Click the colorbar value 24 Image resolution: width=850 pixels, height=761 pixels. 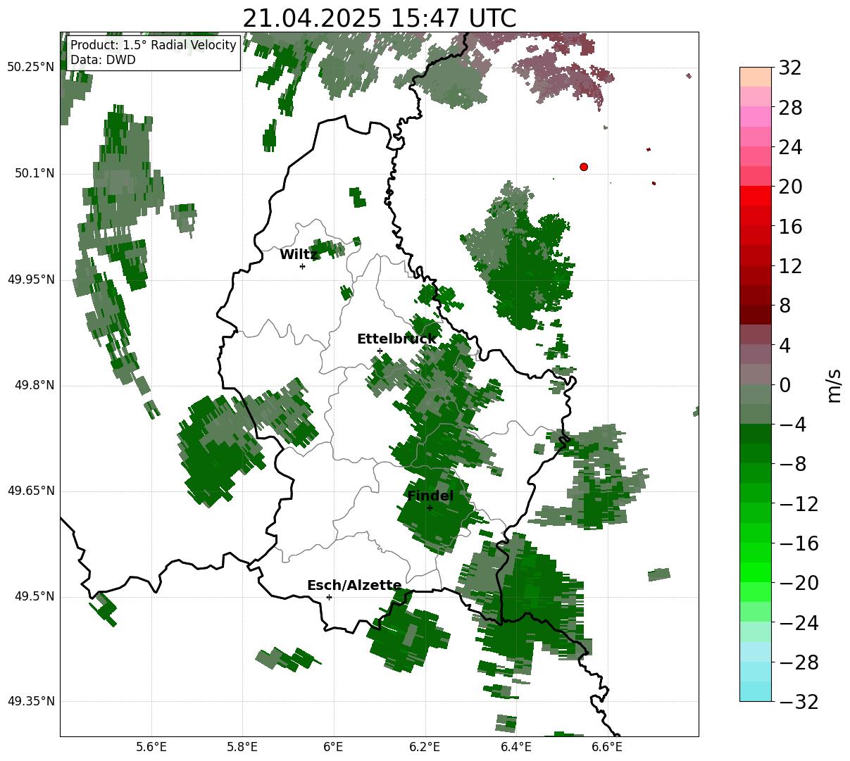790,148
